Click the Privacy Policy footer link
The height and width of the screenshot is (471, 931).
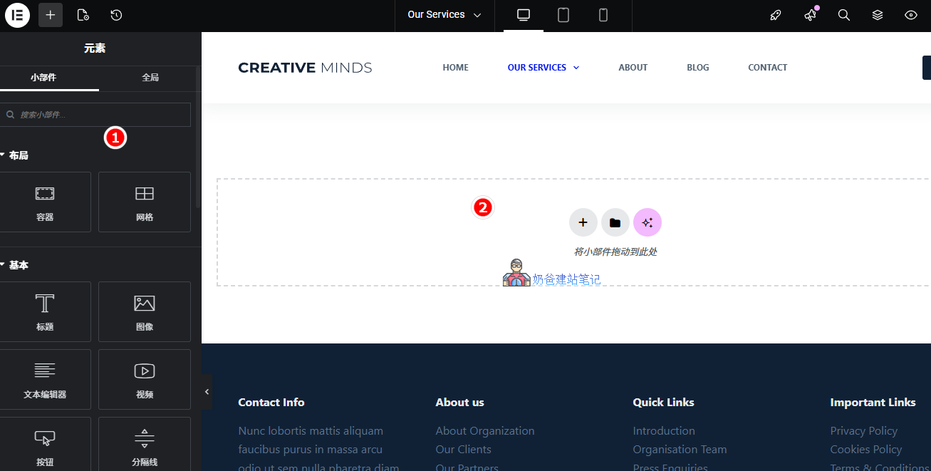pyautogui.click(x=863, y=430)
